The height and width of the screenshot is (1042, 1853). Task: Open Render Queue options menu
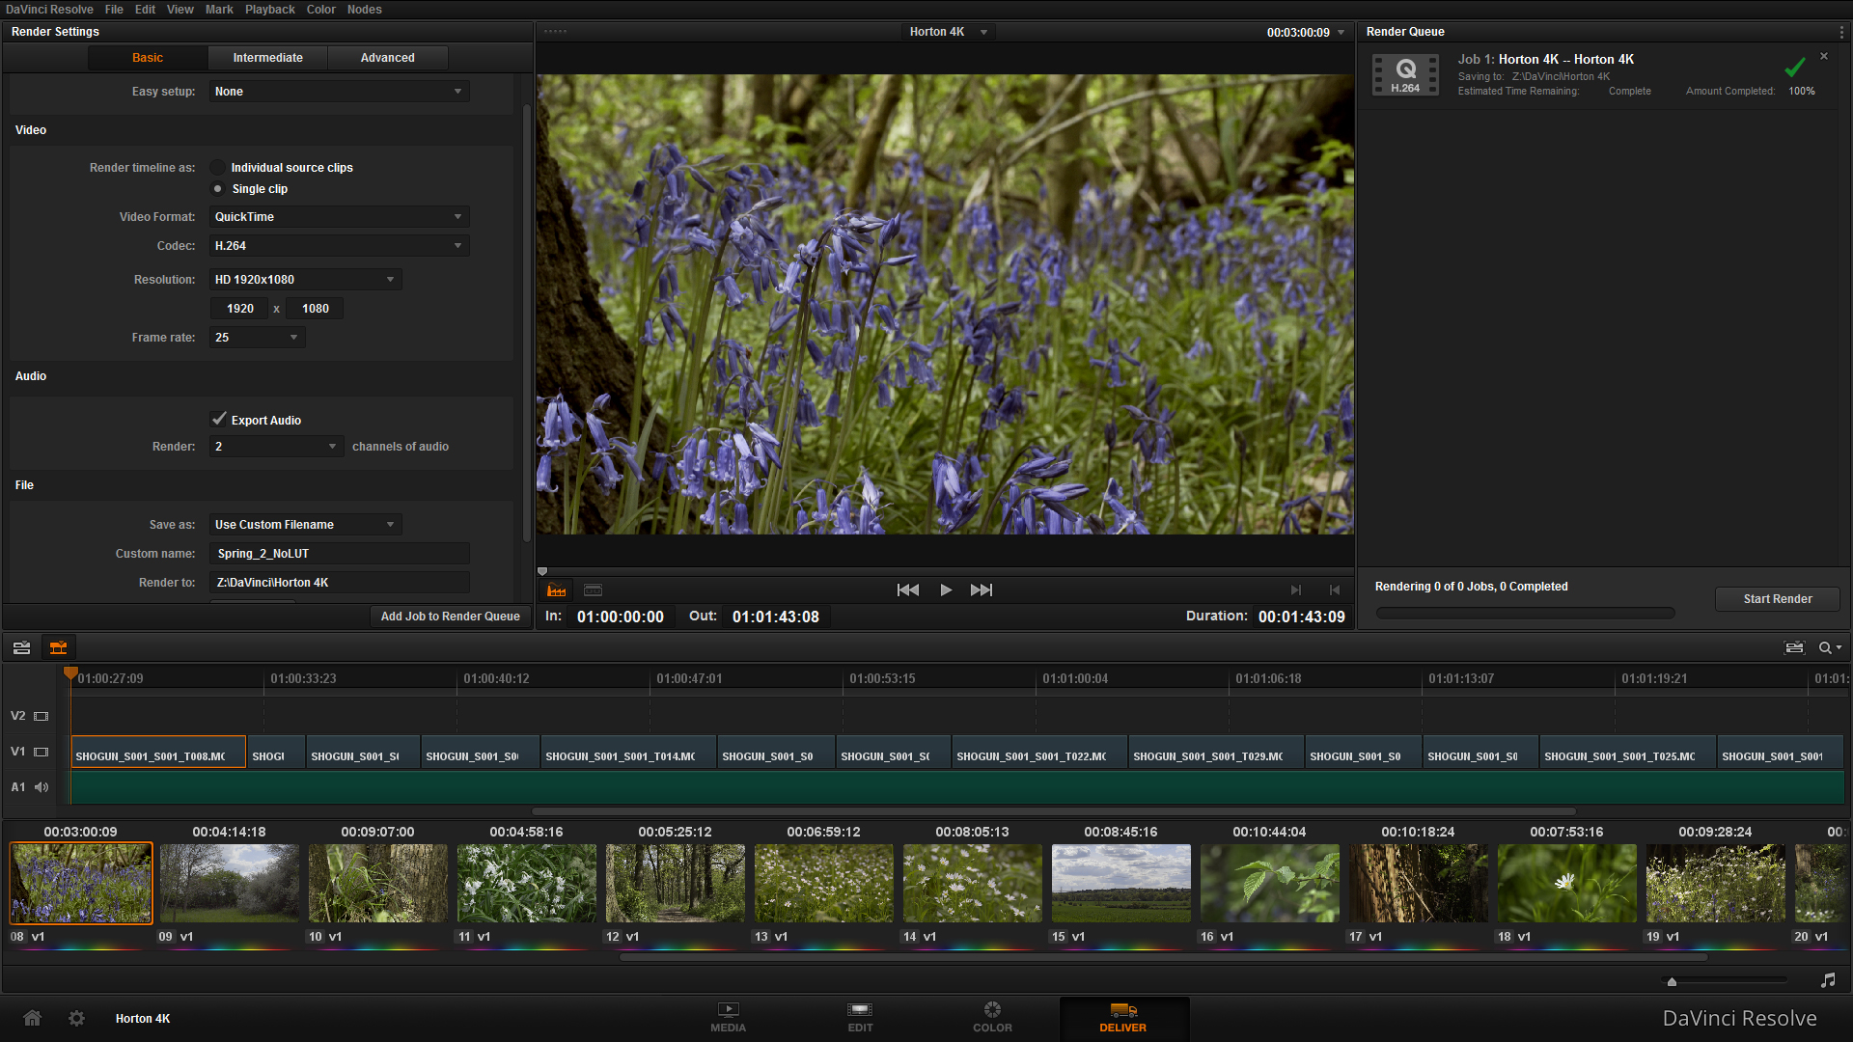(1841, 32)
